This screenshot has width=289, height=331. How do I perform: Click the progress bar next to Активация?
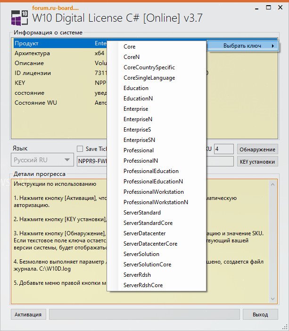[x=144, y=314]
